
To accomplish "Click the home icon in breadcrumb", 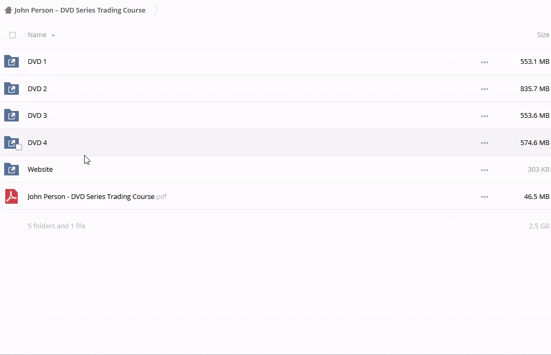I will tap(8, 10).
